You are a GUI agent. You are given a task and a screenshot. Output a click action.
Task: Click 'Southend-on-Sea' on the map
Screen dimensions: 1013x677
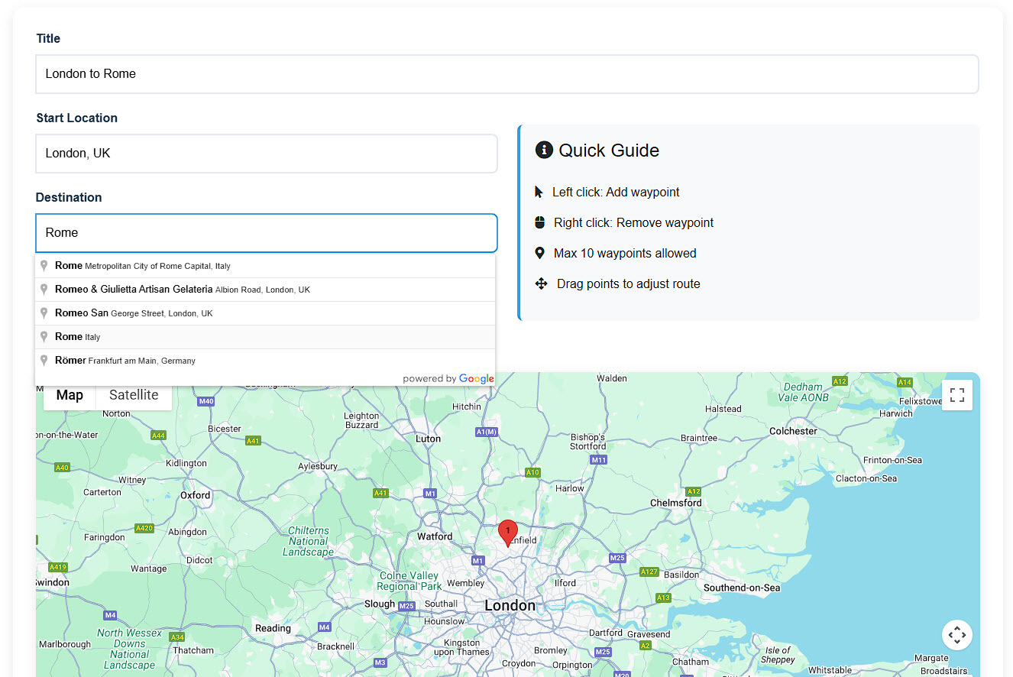click(742, 588)
